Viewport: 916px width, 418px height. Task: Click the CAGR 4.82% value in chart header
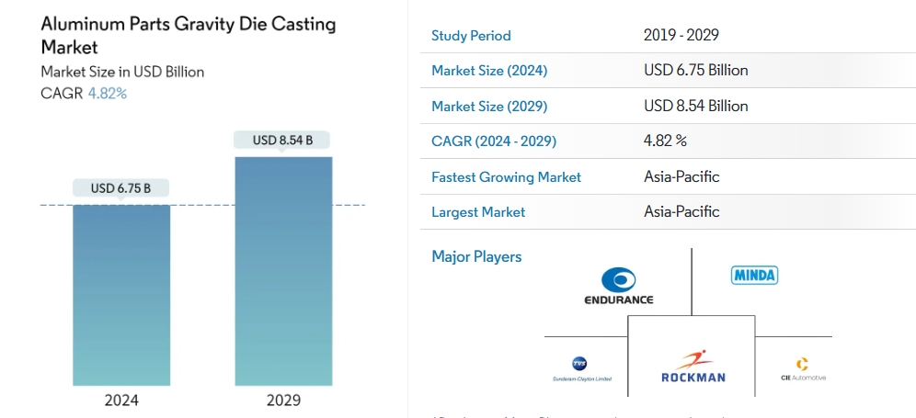tap(107, 94)
